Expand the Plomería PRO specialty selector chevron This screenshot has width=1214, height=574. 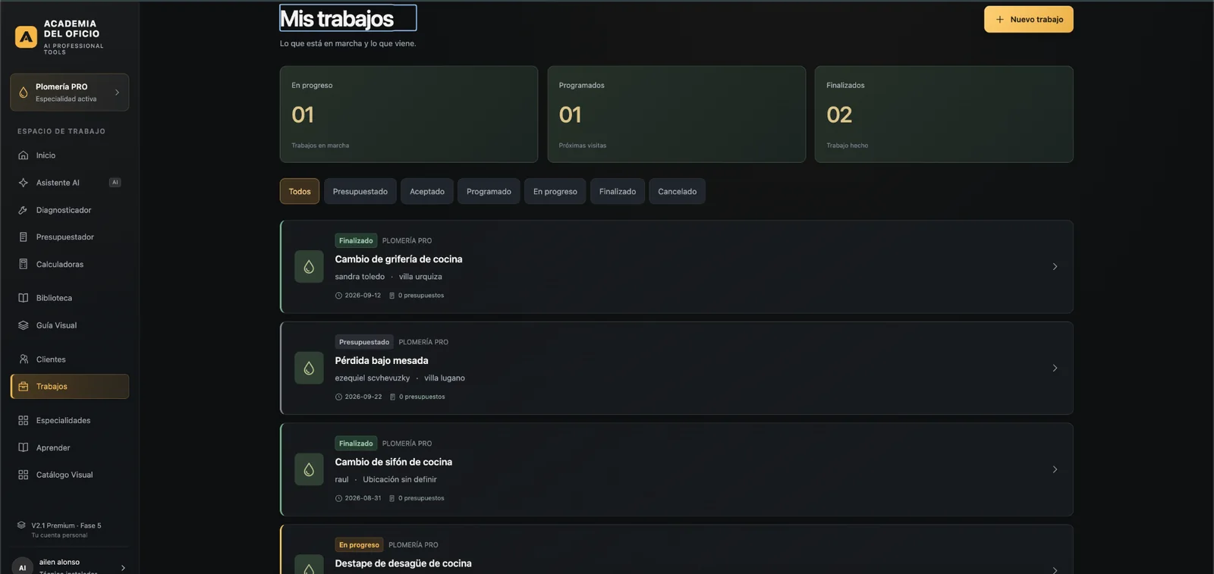tap(117, 93)
